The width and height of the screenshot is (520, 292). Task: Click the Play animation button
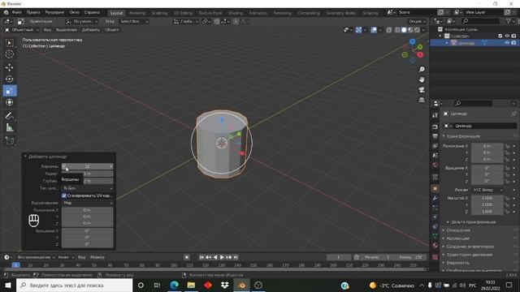coord(222,257)
